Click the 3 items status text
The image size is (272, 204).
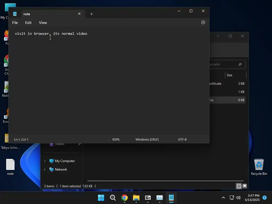49,186
